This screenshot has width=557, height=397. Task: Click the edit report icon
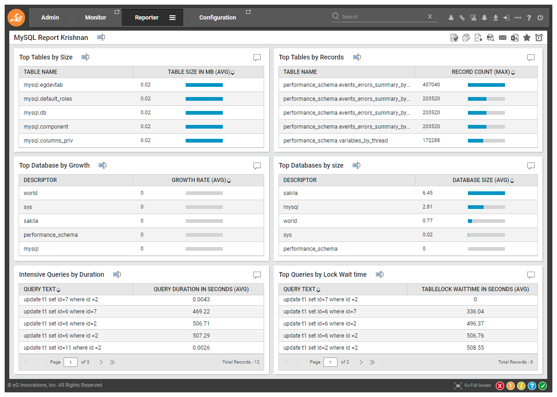tap(454, 38)
